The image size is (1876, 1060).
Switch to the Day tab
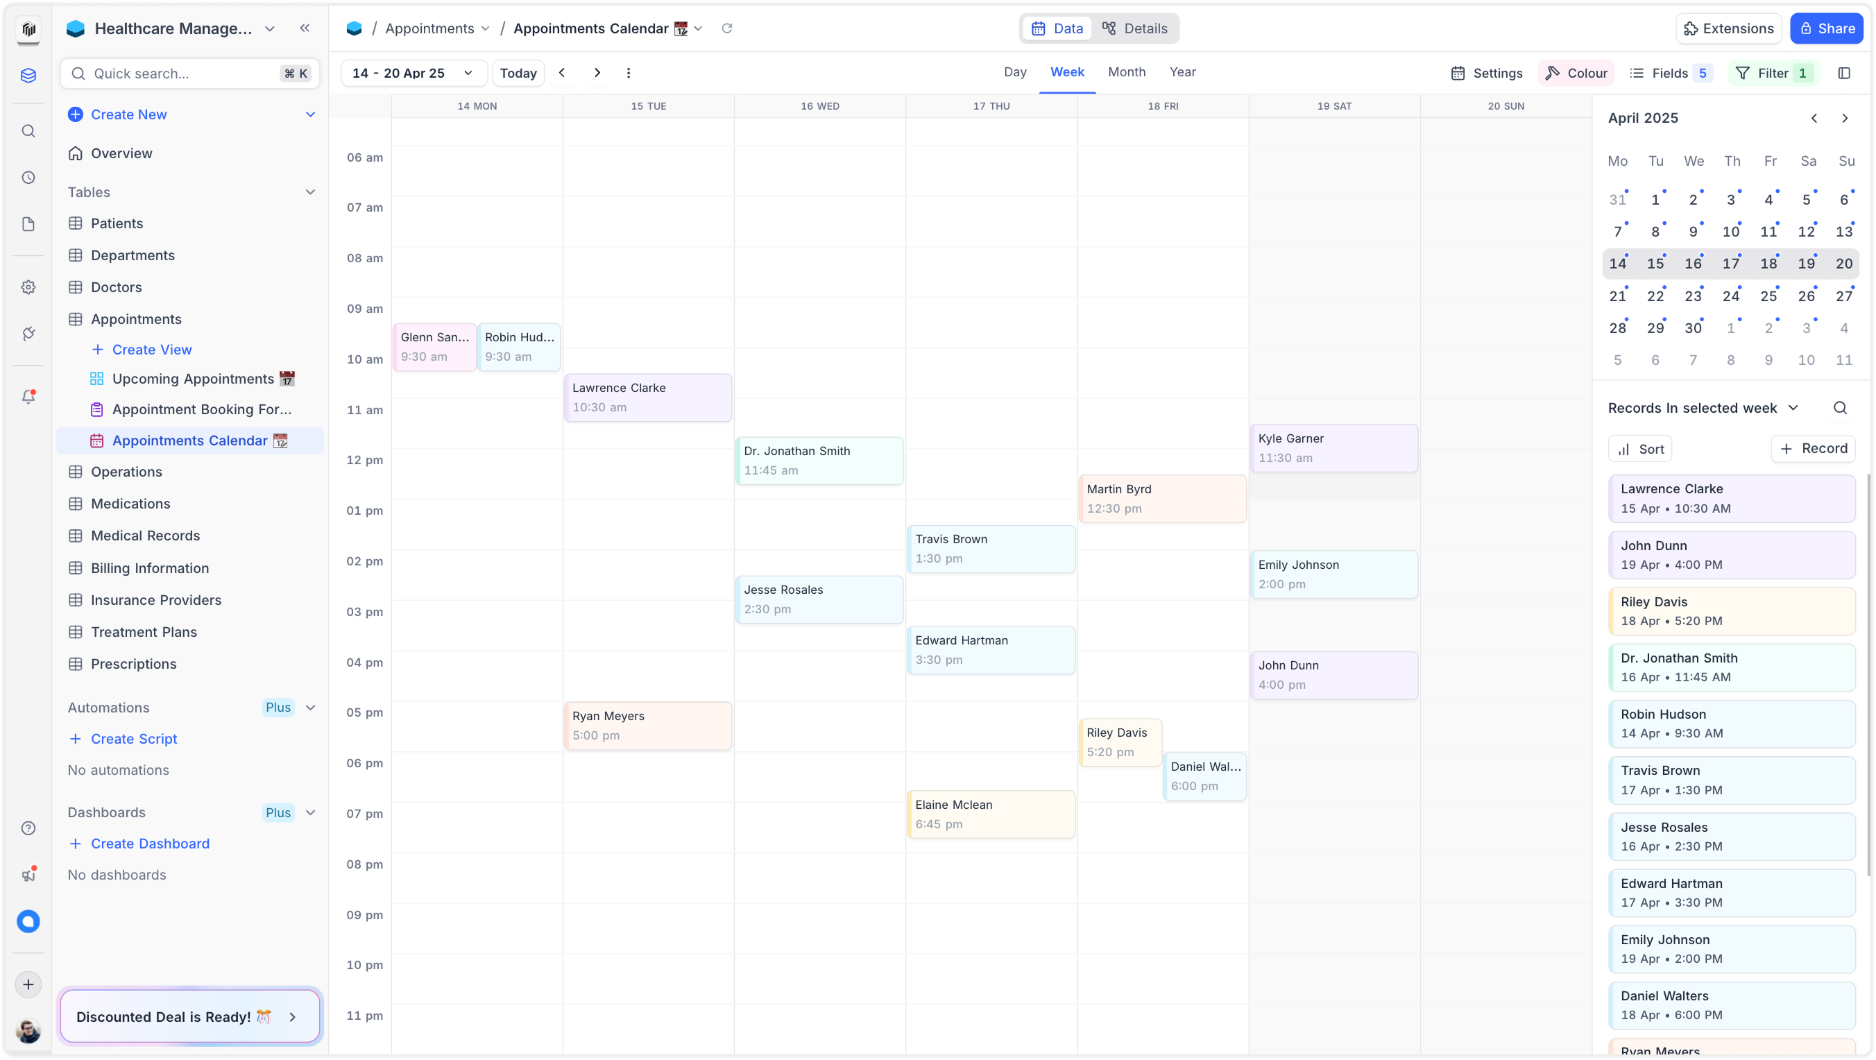(x=1014, y=72)
